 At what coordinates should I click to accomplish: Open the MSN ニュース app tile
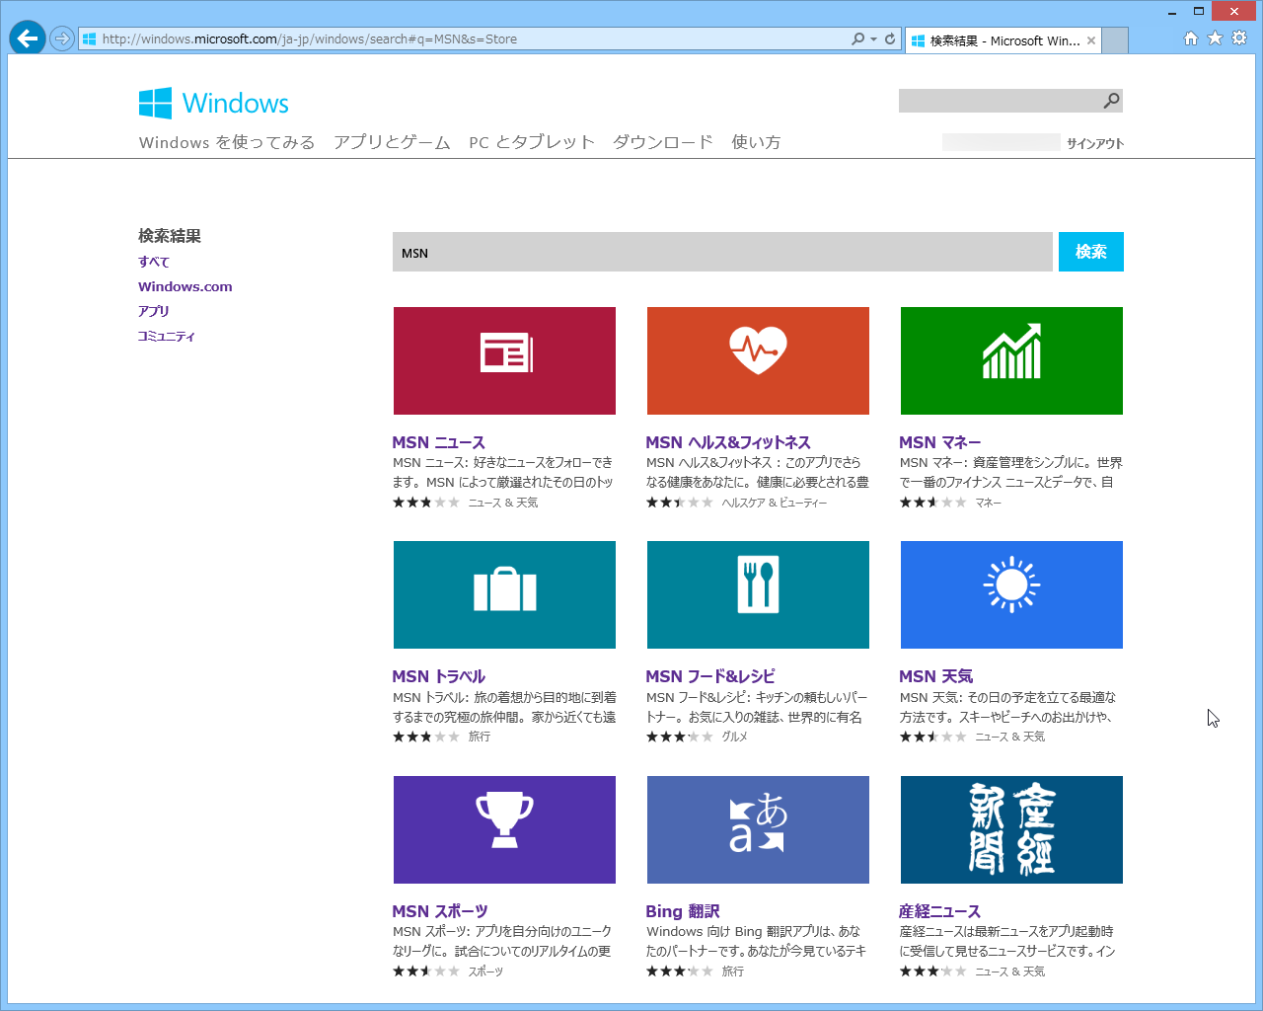click(x=504, y=360)
